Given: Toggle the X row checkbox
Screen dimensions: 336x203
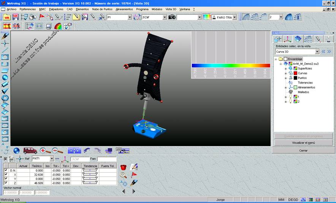Looking at the screenshot, I should click(x=6, y=174).
